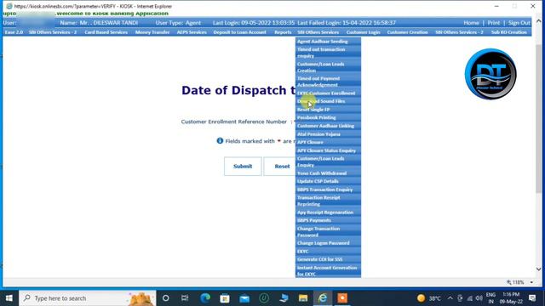Image resolution: width=545 pixels, height=306 pixels.
Task: Show hidden system tray icons
Action: pyautogui.click(x=450, y=298)
